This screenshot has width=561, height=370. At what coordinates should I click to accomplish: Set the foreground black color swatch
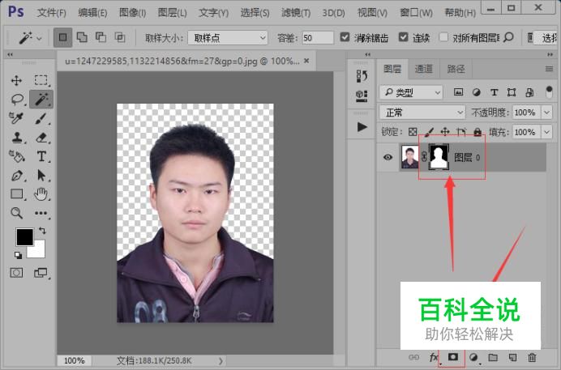(24, 236)
